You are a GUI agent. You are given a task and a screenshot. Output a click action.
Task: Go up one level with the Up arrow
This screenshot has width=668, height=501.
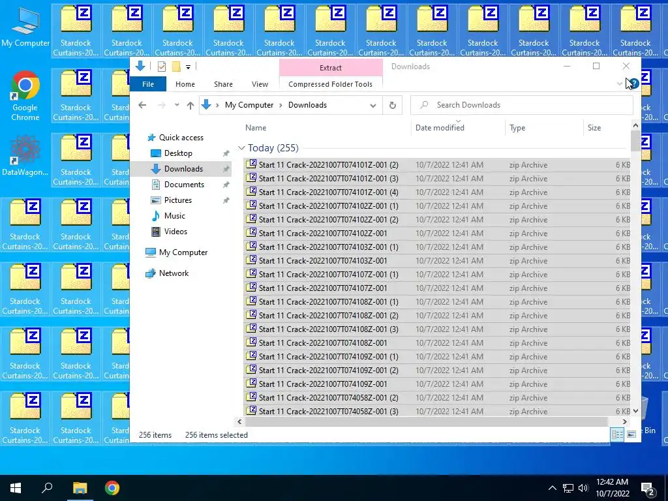(x=190, y=105)
